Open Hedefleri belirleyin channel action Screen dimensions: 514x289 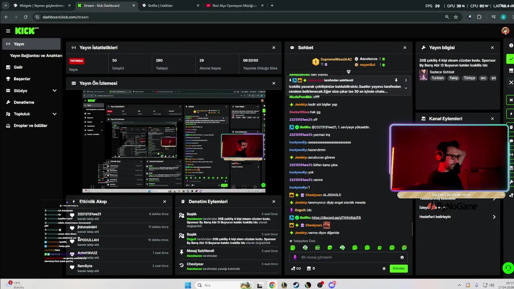pyautogui.click(x=458, y=217)
